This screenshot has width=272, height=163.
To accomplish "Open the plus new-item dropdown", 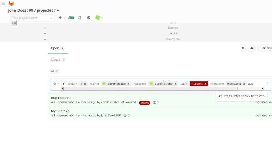I will point(62,18).
